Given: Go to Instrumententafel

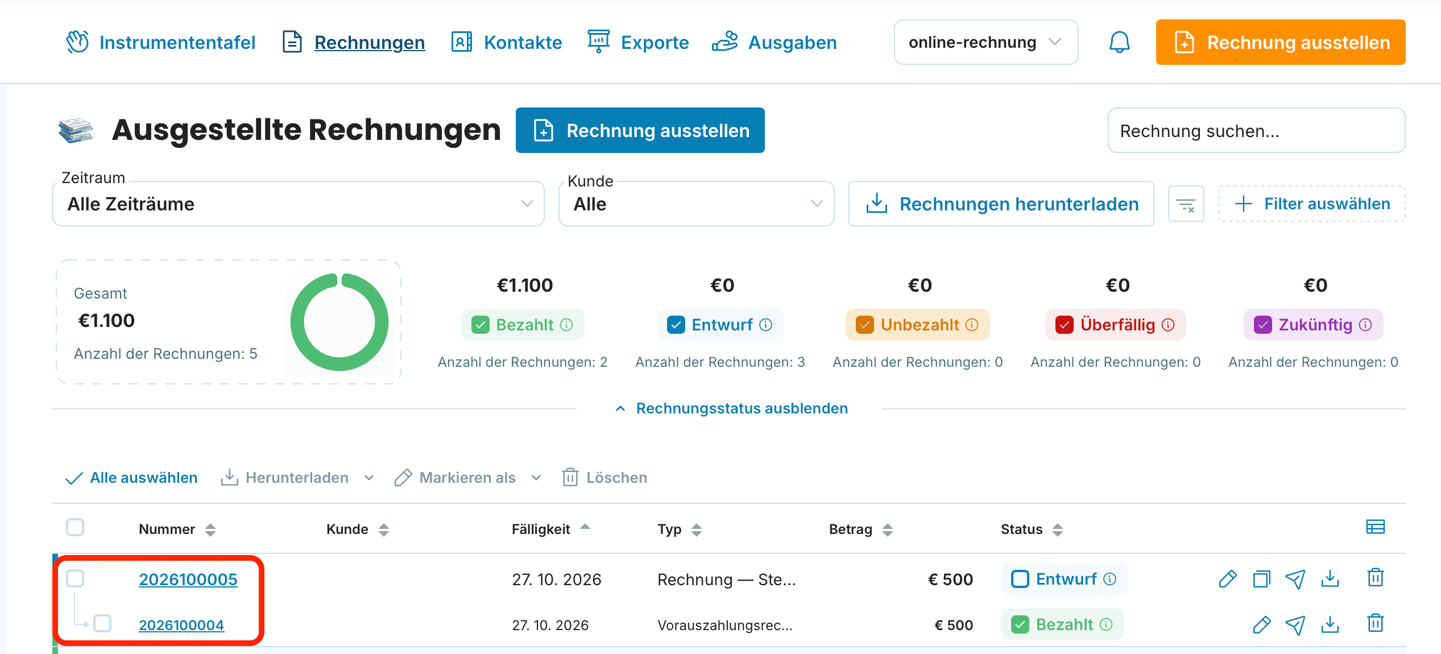Looking at the screenshot, I should (x=160, y=42).
